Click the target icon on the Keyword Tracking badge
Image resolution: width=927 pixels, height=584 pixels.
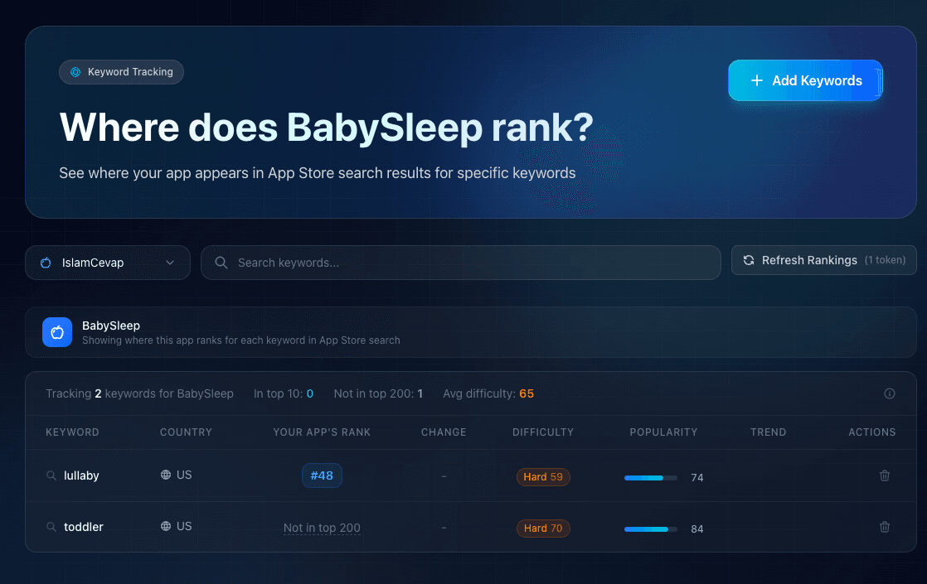click(x=76, y=71)
